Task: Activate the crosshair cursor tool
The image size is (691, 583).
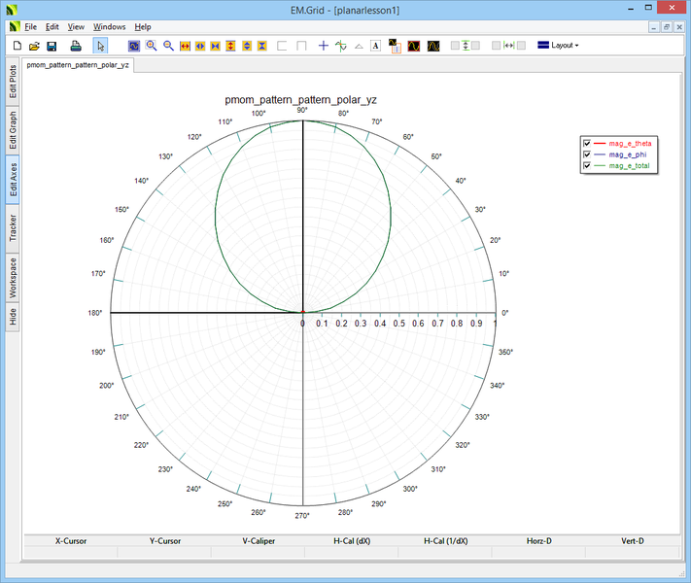Action: 324,46
